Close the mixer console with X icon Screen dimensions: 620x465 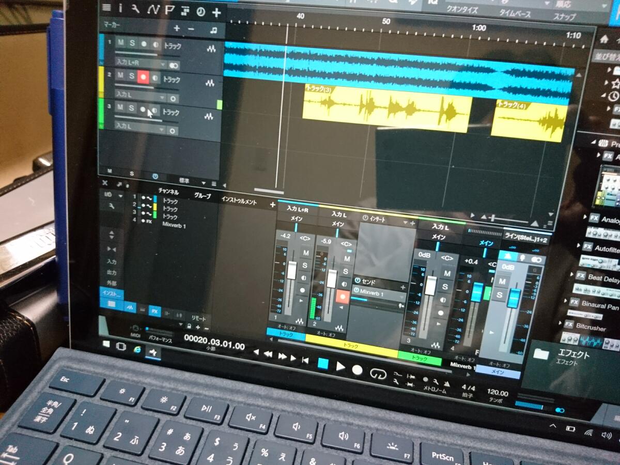tap(105, 183)
